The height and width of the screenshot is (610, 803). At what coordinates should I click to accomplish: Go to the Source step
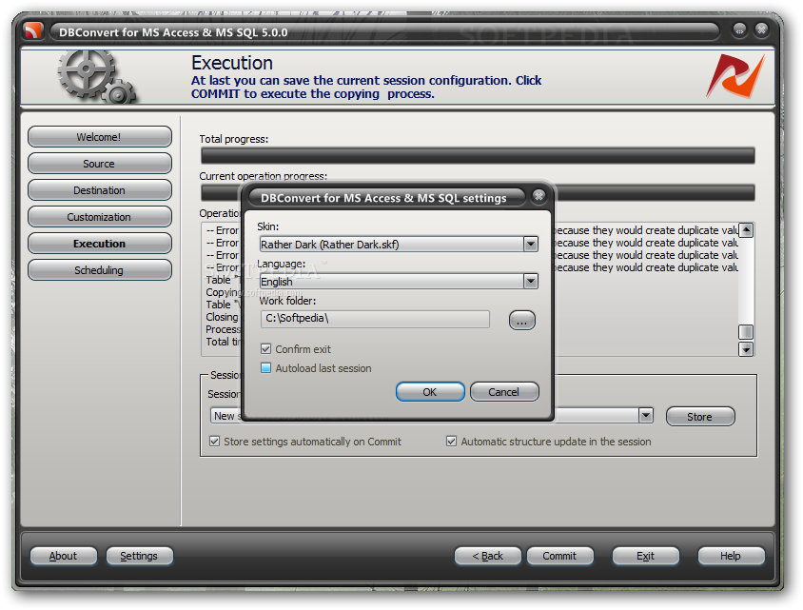click(x=99, y=164)
